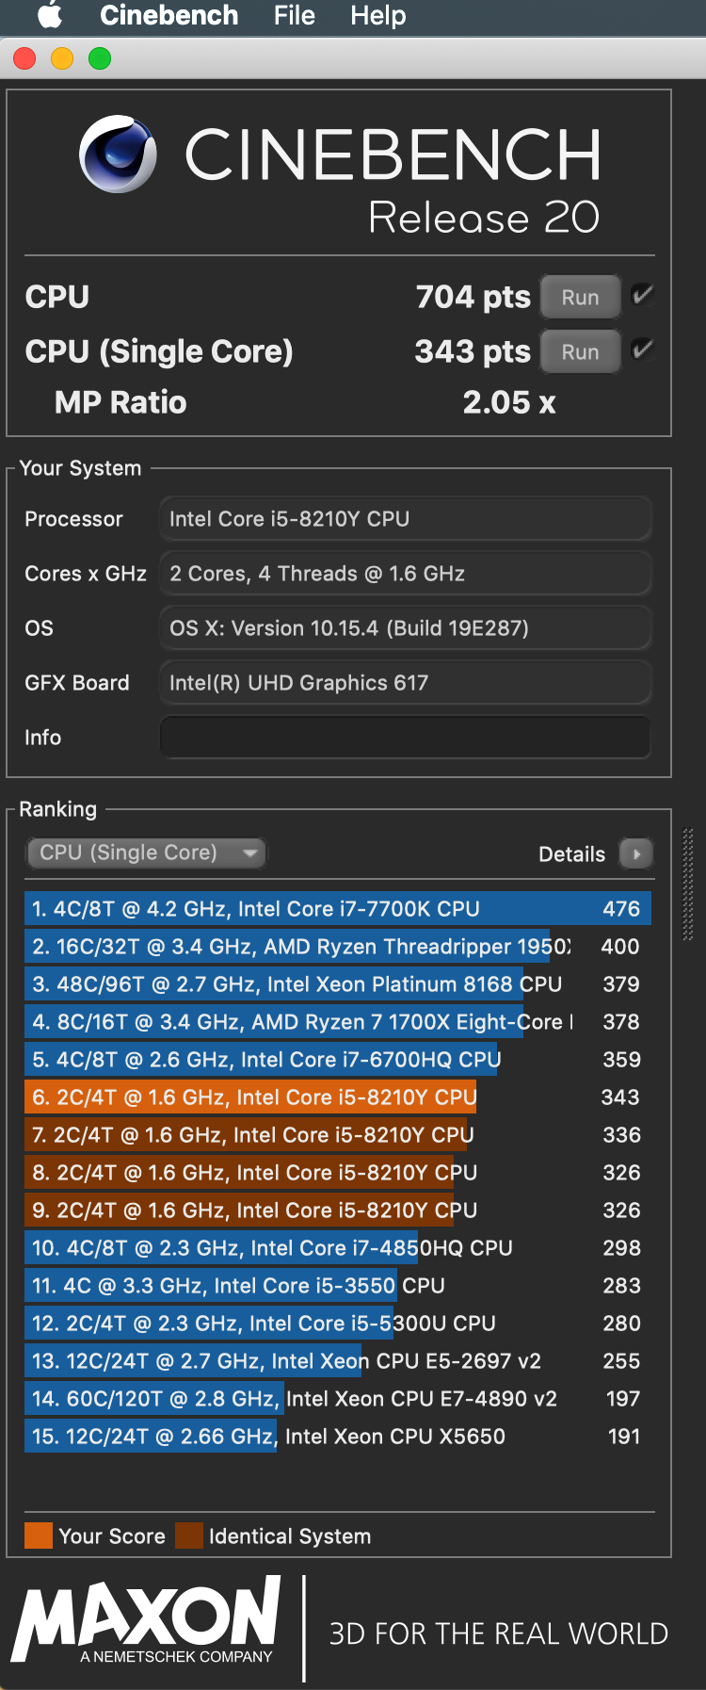This screenshot has height=1690, width=706.
Task: Select ranking row 3 Xeon Platinum 8168
Action: click(x=337, y=984)
